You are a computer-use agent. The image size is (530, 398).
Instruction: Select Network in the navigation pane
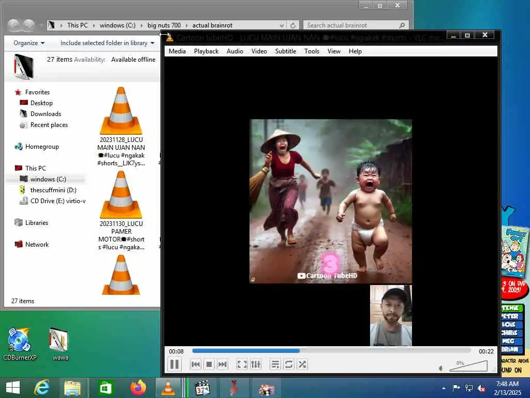37,245
